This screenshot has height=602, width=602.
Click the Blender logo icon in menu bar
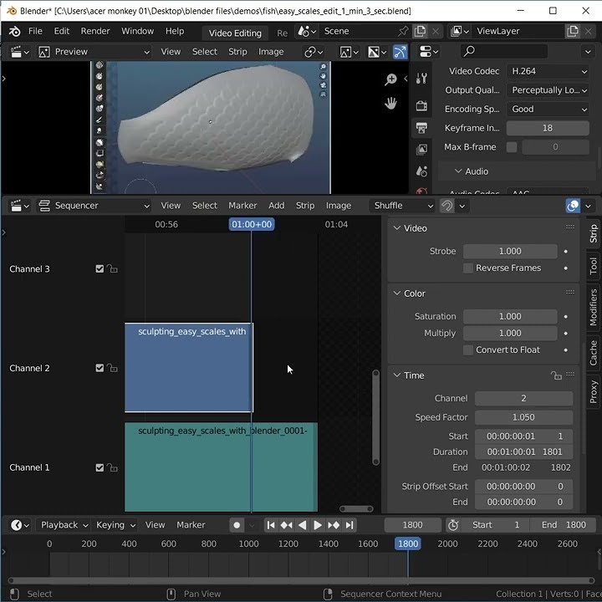[14, 31]
